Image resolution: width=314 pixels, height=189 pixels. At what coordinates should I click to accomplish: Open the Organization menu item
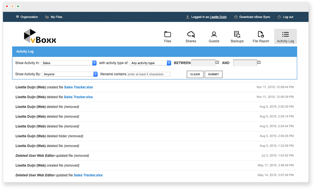(27, 17)
